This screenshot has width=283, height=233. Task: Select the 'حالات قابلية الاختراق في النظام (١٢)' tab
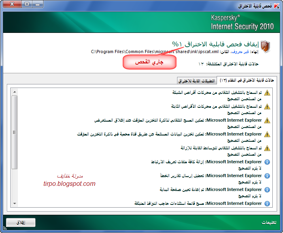point(247,80)
